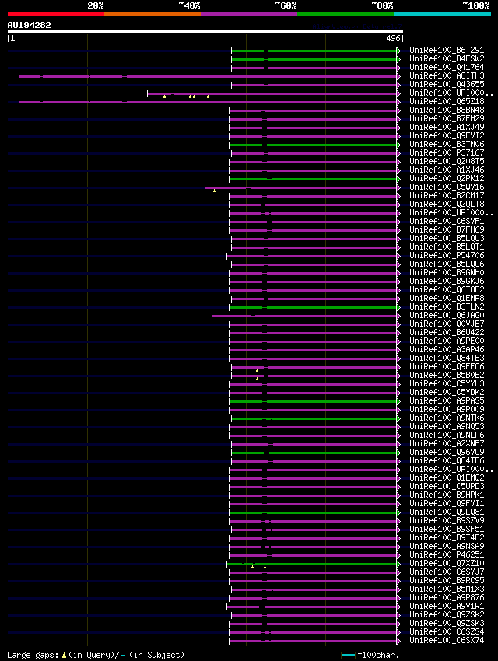Select the UniRef100_A1XJ46 label
Image resolution: width=498 pixels, height=661 pixels.
pos(447,170)
